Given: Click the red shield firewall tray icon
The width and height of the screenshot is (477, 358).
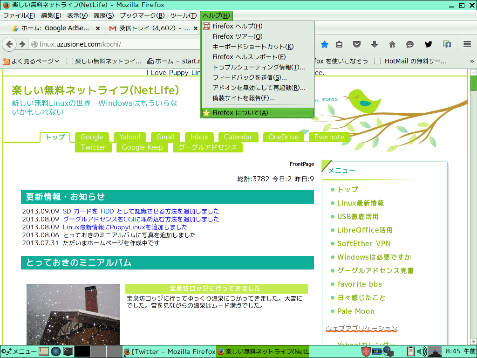Looking at the screenshot, I should tap(366, 351).
